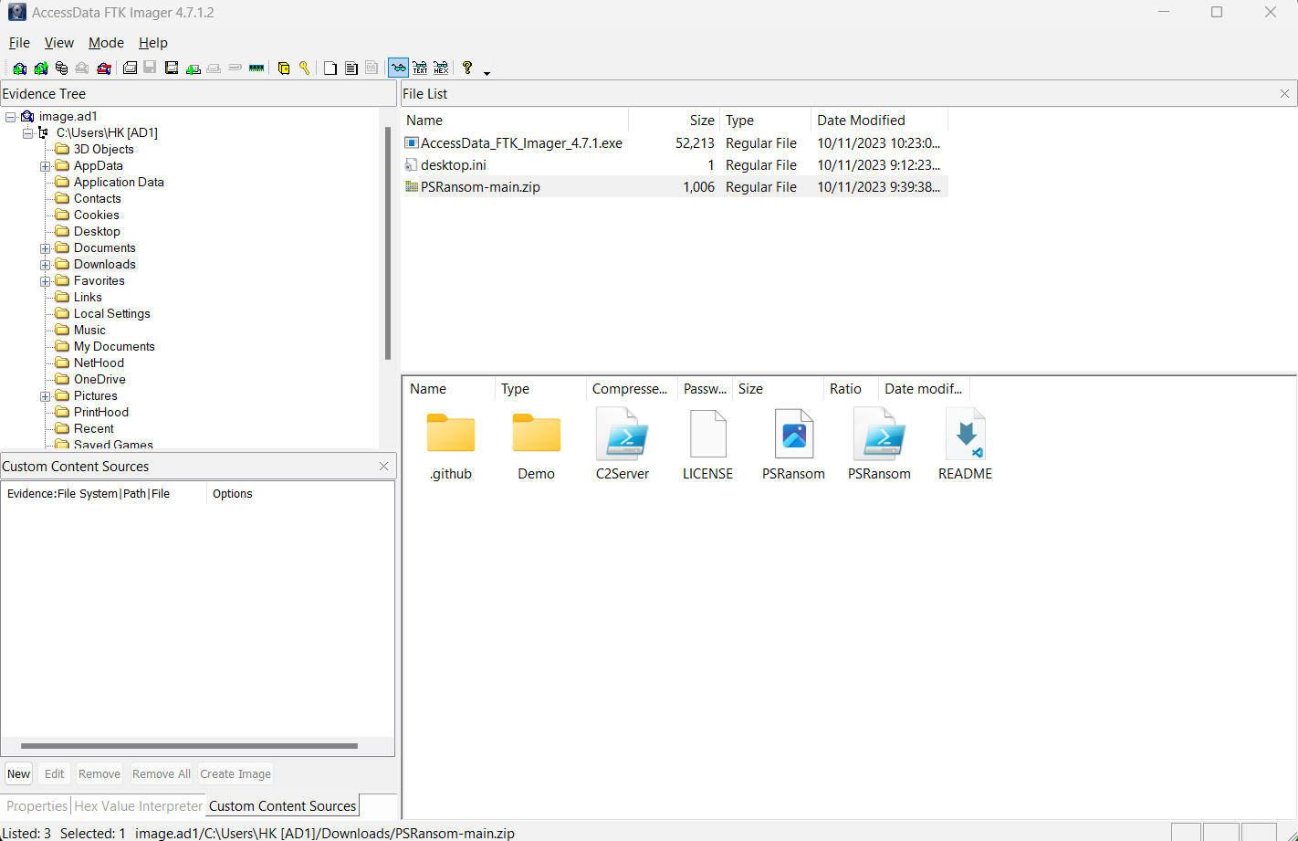Click Remove All Evidence Items icon
Image resolution: width=1298 pixels, height=841 pixels.
tap(104, 68)
